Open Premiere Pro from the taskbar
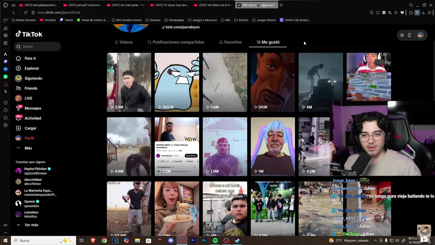Image resolution: width=435 pixels, height=245 pixels. 193,241
